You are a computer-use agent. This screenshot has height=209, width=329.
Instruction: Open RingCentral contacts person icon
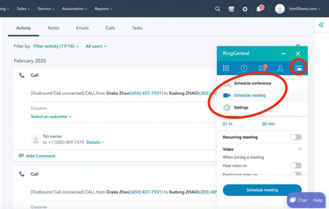coord(280,68)
